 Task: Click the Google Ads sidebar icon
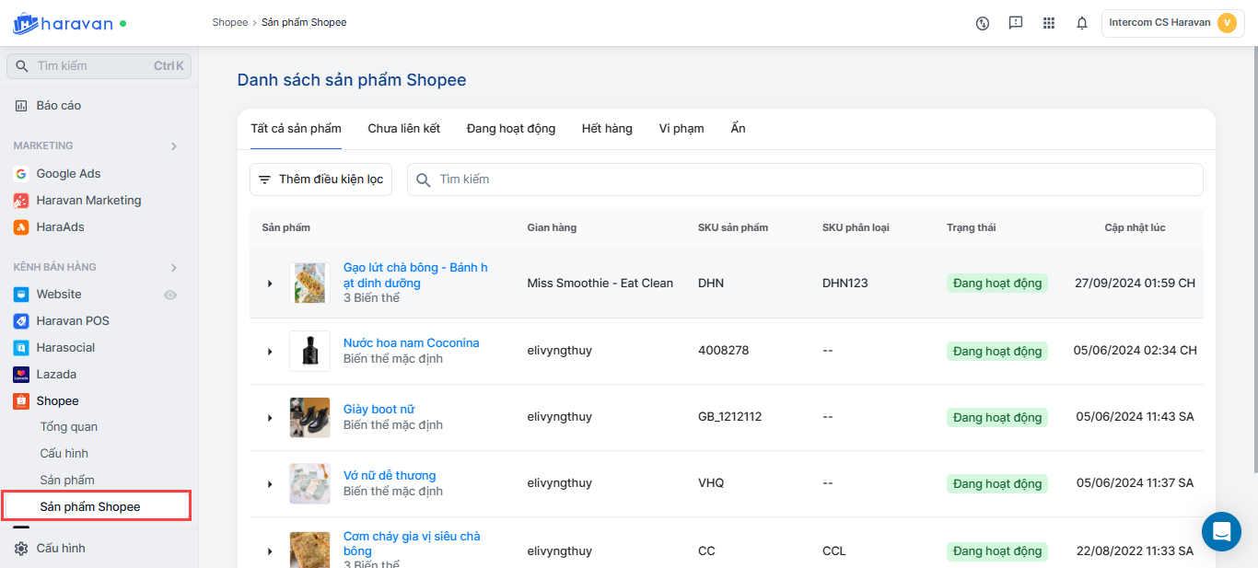point(21,174)
